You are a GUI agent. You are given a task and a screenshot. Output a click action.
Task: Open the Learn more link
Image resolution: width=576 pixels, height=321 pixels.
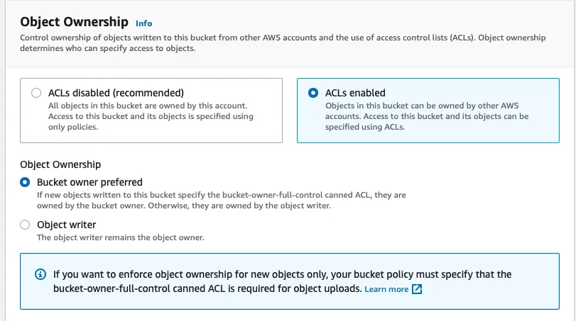click(386, 289)
